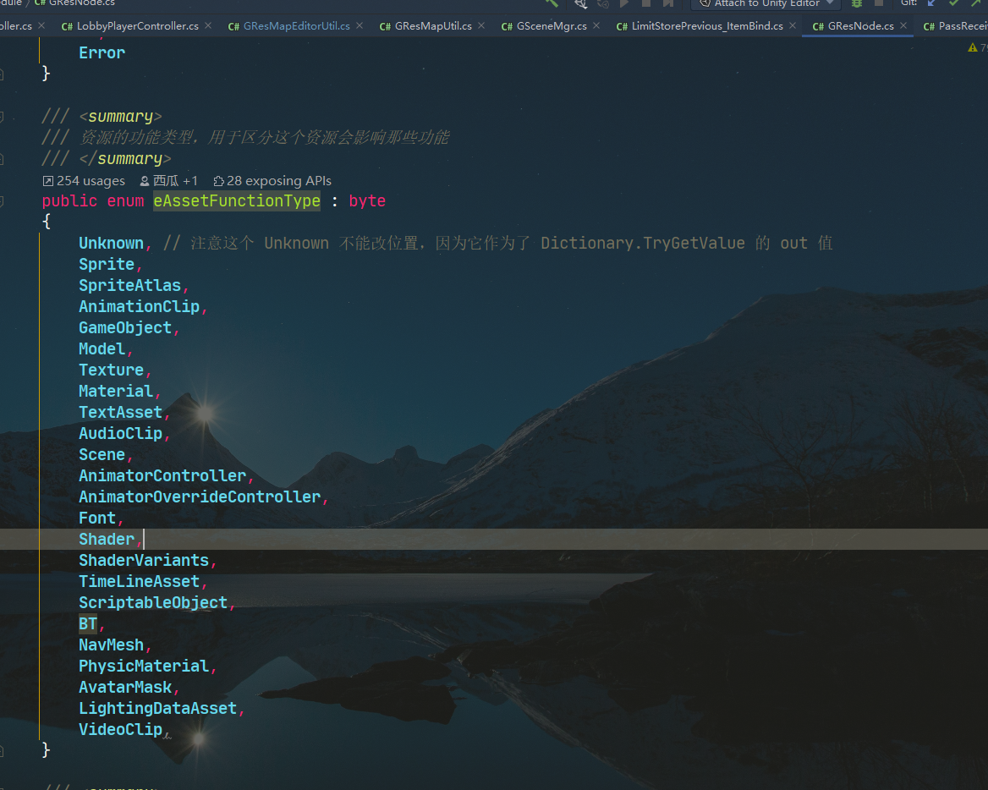Click the yellow warning triangle indicator
This screenshot has width=988, height=790.
973,48
